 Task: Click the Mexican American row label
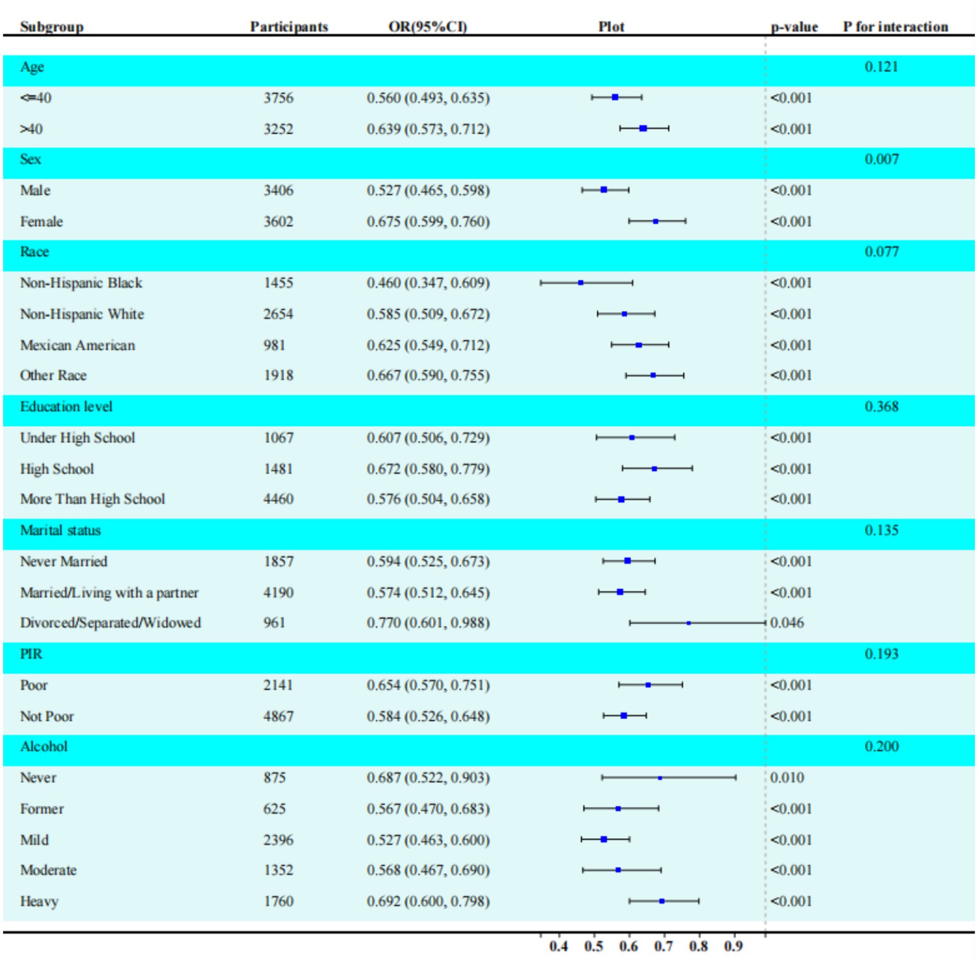tap(77, 345)
